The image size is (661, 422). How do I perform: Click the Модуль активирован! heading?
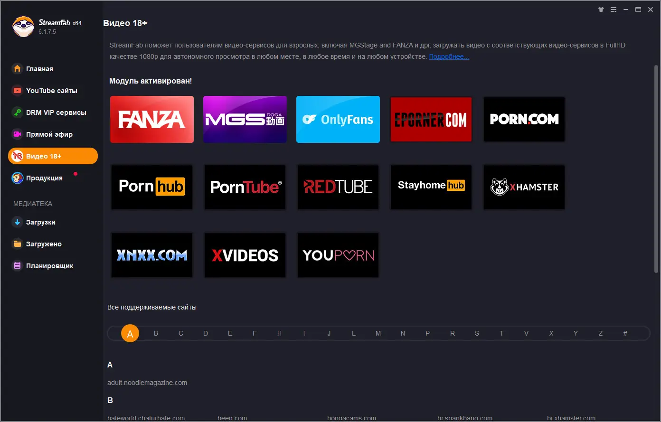coord(151,81)
